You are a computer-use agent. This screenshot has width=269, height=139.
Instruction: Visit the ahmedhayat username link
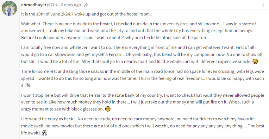click(x=34, y=5)
